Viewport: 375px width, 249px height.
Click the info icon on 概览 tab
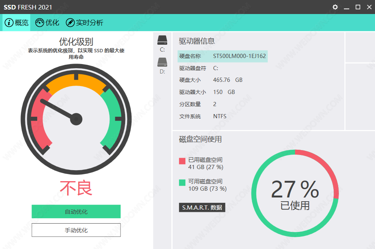(9, 23)
